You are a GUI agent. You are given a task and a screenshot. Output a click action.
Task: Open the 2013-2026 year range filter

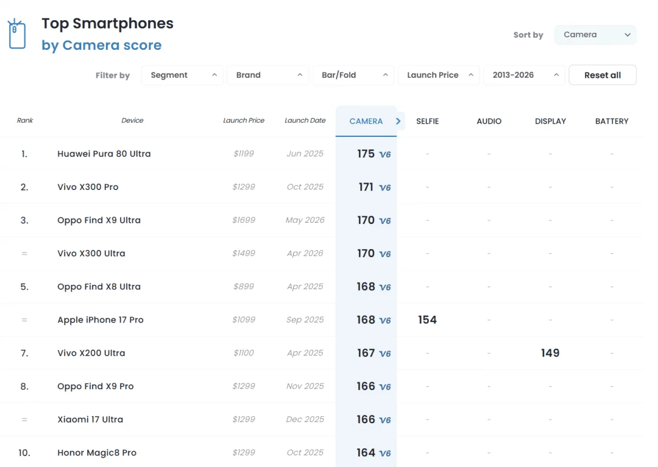pyautogui.click(x=525, y=75)
